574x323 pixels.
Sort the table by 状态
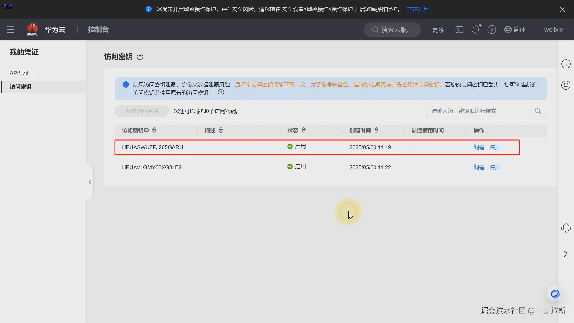pyautogui.click(x=303, y=130)
